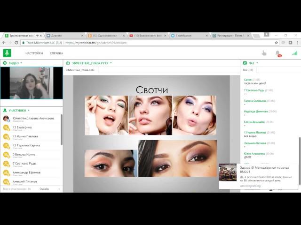Viewport: 301px width, 225px height.
Task: Select the Все (16) chat tab
Action: (248, 70)
